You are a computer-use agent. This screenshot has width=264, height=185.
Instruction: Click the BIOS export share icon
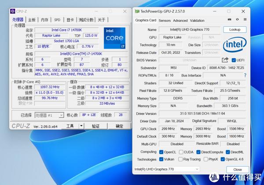click(x=225, y=60)
